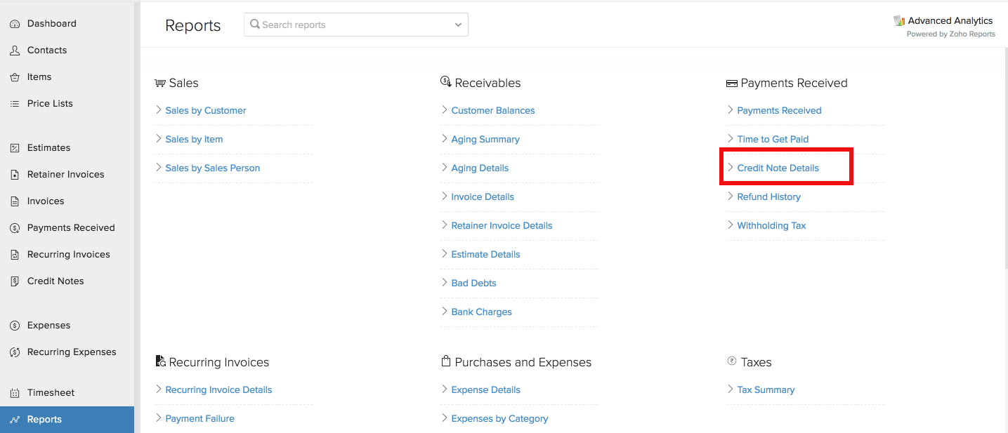Click the Recurring Invoices icon

15,255
